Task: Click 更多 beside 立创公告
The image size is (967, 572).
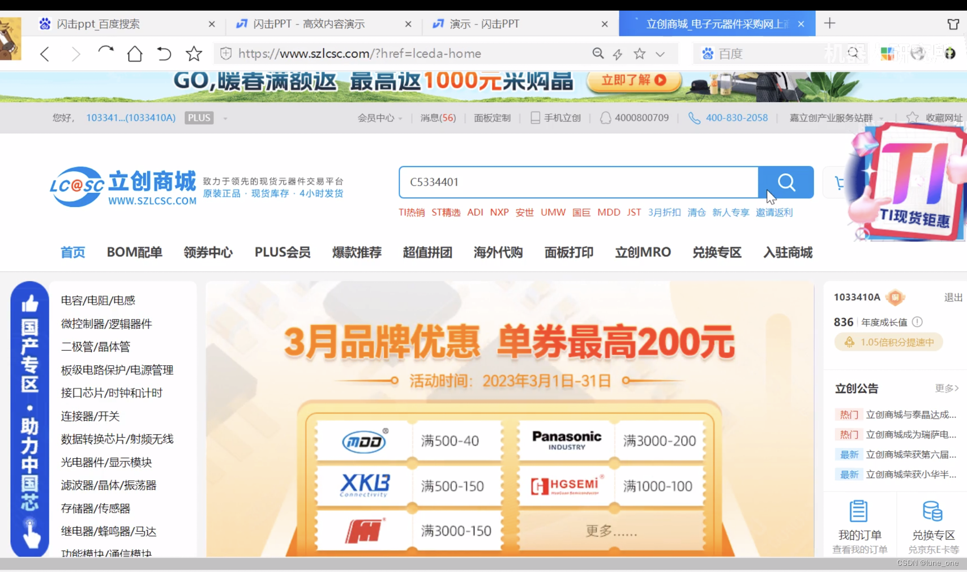Action: click(x=947, y=388)
